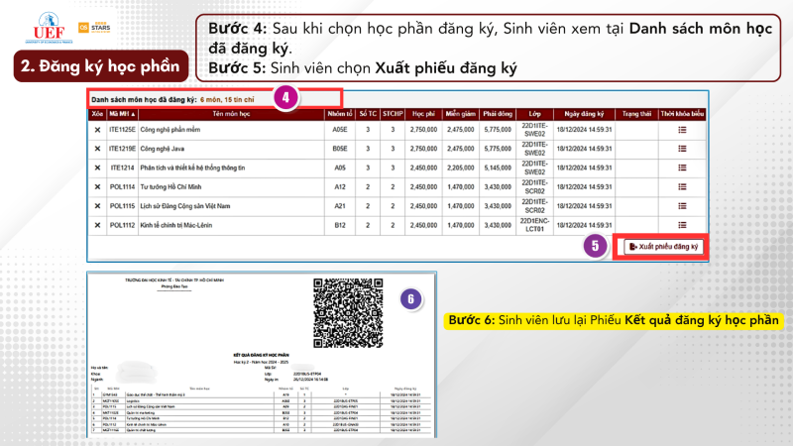The image size is (793, 446).
Task: Open timetable icon for Công nghệ phần mềm
Action: tap(682, 130)
